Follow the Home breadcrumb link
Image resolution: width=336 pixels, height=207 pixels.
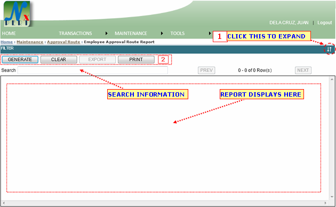coord(6,42)
